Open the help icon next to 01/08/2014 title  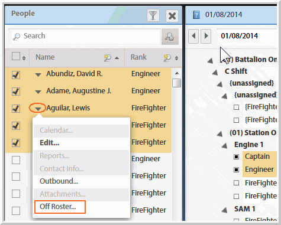click(196, 15)
